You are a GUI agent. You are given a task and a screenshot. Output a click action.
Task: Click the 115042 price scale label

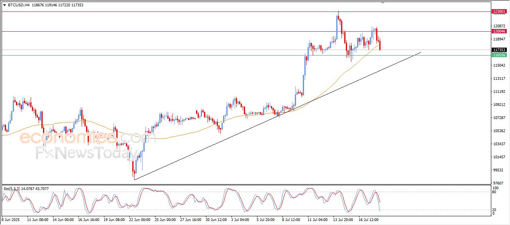499,65
